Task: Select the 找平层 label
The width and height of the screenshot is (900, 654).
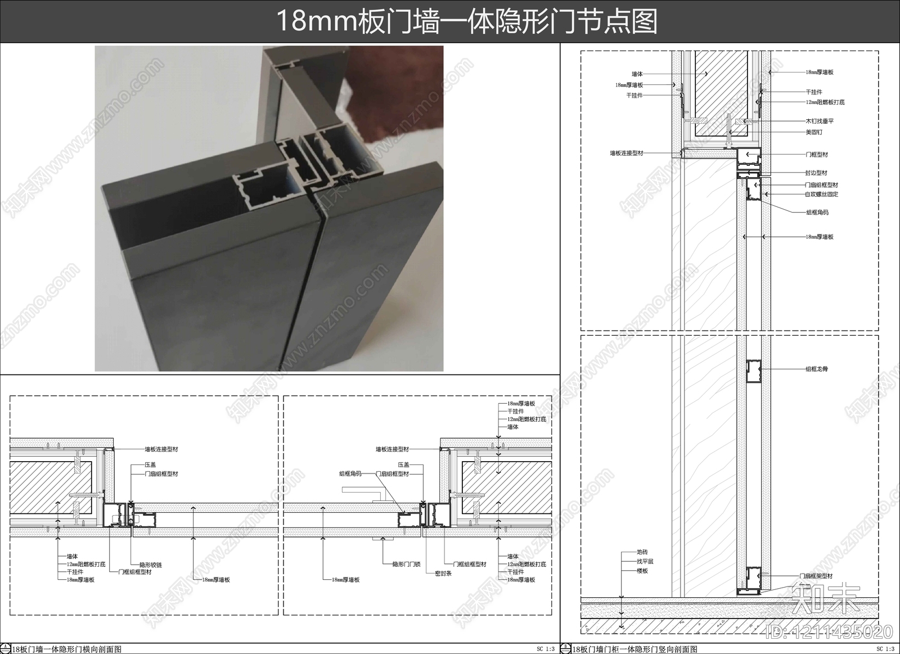Action: point(645,561)
